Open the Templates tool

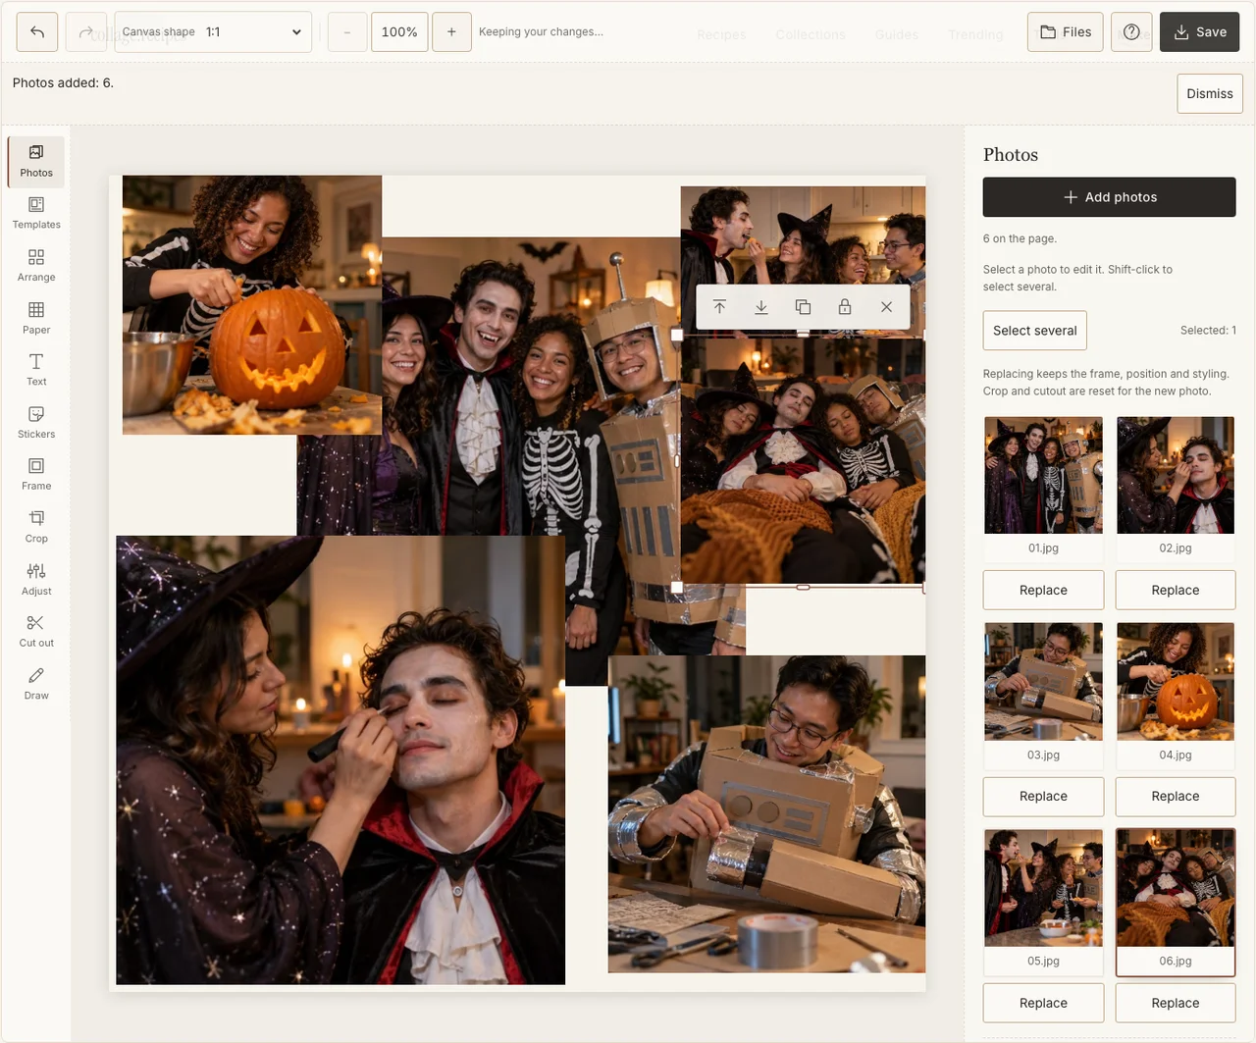[36, 213]
